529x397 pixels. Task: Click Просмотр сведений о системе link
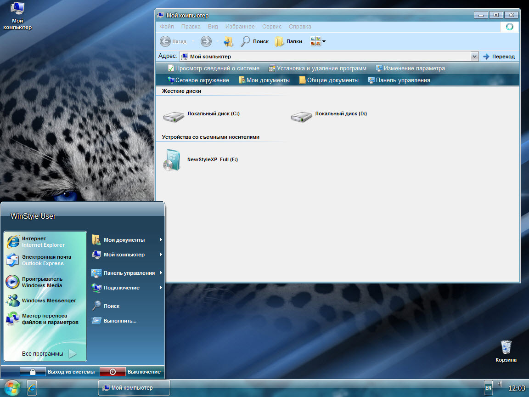214,68
